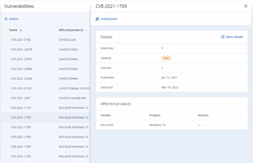Click the Install patch button
The image size is (253, 163).
pyautogui.click(x=106, y=19)
